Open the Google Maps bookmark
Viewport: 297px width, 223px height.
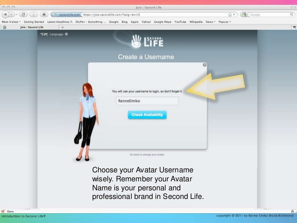click(162, 22)
